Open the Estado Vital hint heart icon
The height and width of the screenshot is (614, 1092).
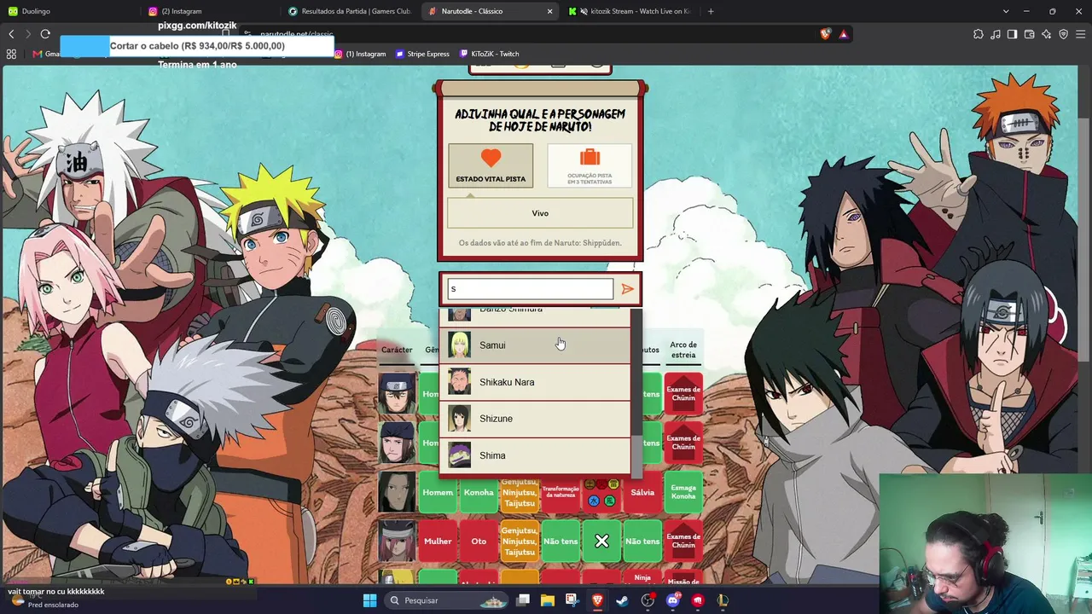tap(491, 158)
